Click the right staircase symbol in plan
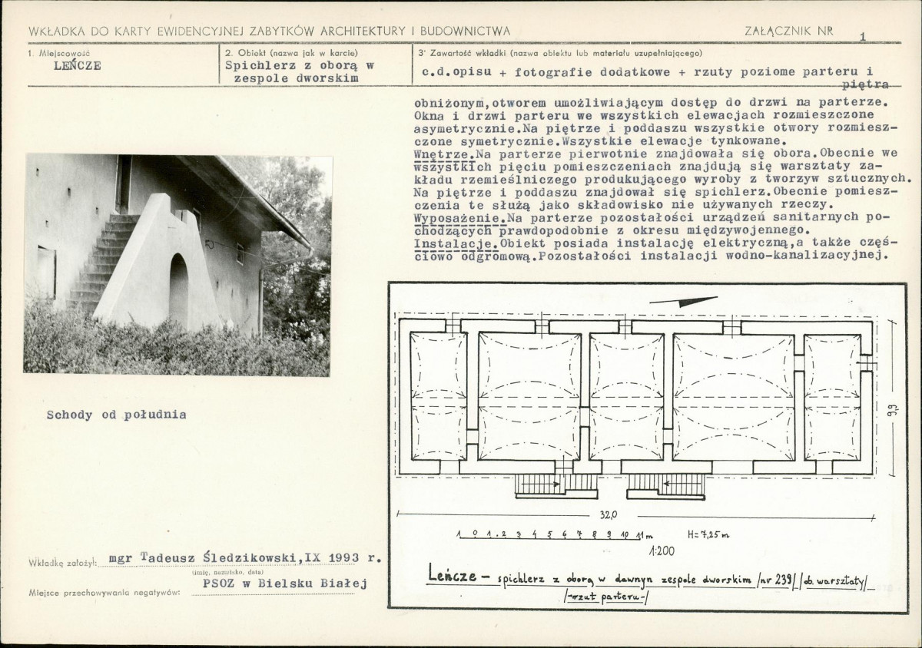 [x=665, y=484]
